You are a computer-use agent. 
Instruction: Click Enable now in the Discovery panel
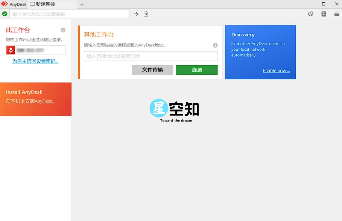tap(276, 70)
